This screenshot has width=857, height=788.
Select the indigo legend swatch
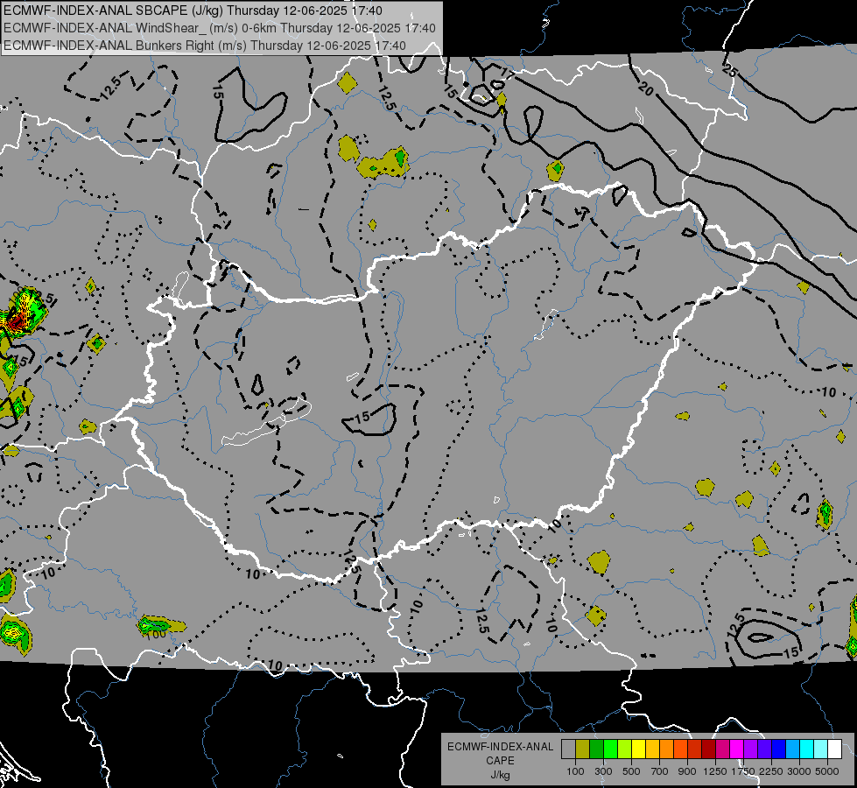764,749
